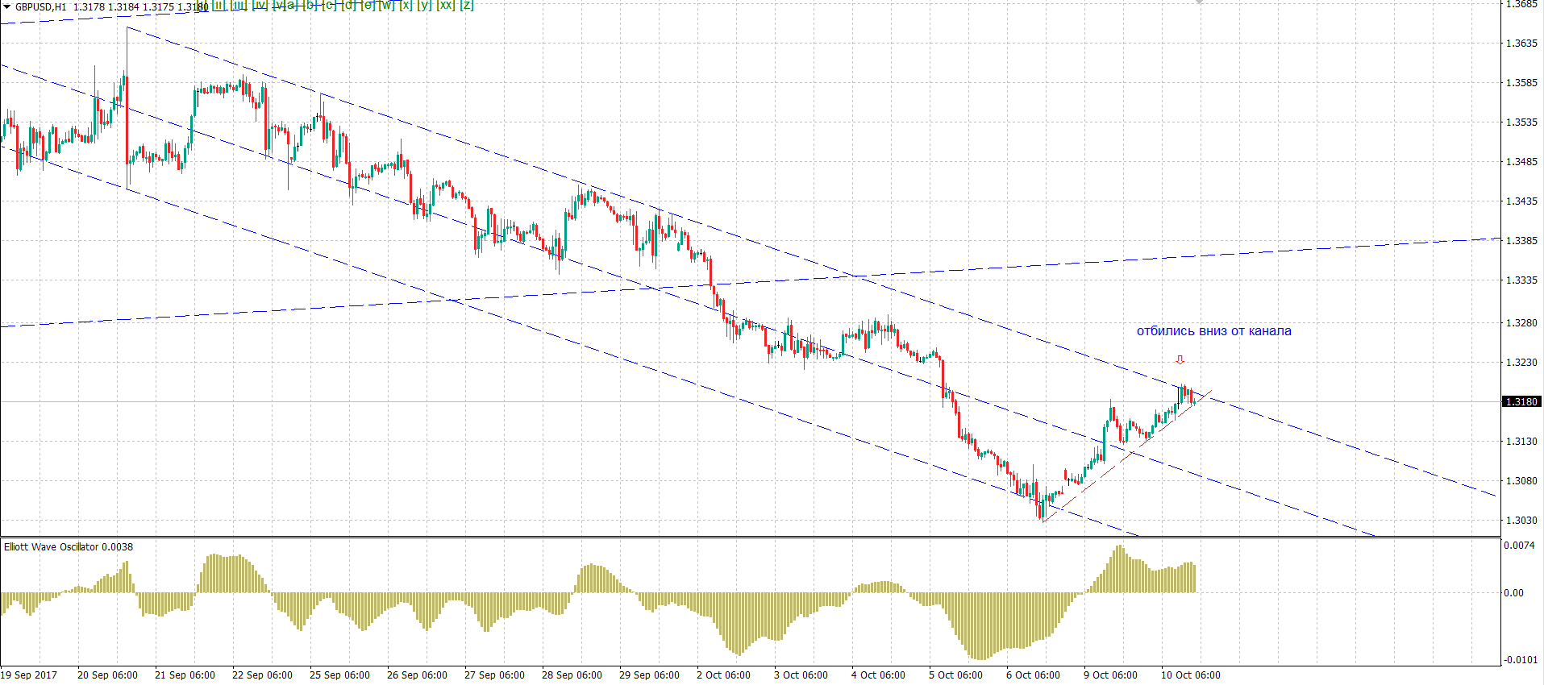Select the [iii] wave label
The width and height of the screenshot is (1544, 685).
pyautogui.click(x=239, y=6)
